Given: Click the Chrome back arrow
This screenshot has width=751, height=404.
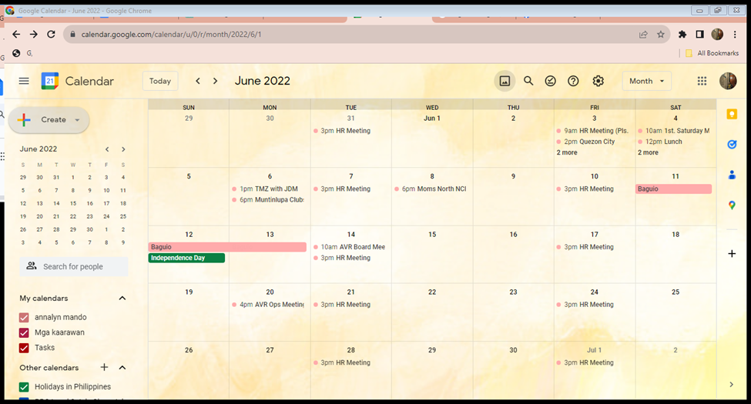Looking at the screenshot, I should point(16,34).
